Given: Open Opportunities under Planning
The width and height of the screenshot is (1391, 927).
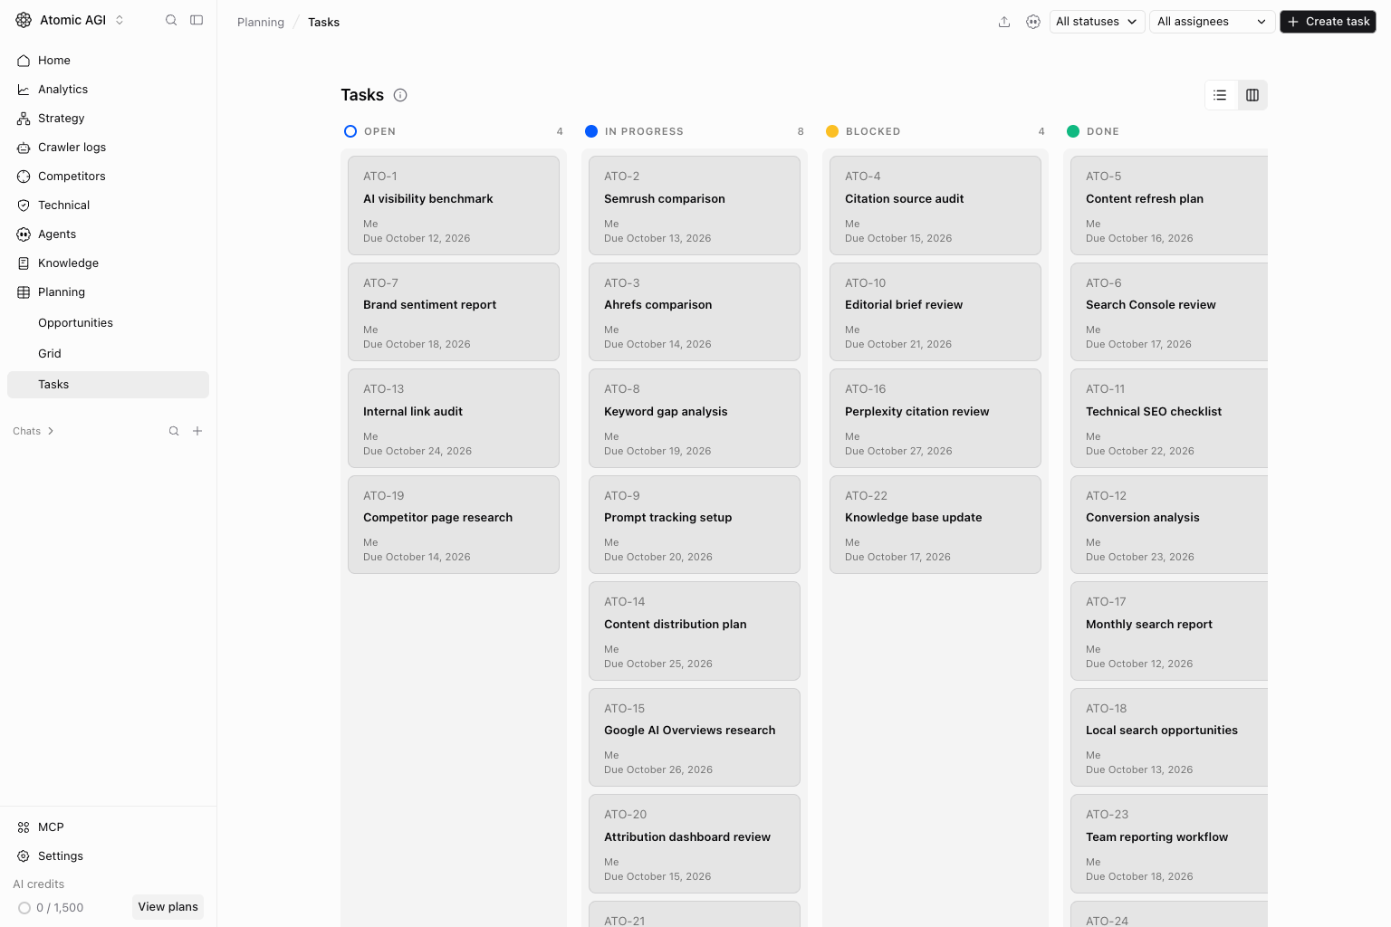Looking at the screenshot, I should click(x=108, y=323).
